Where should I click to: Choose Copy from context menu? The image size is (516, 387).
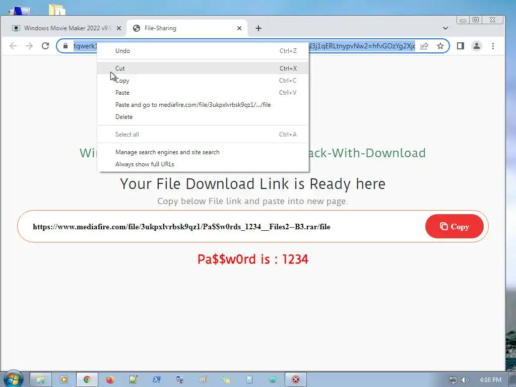(203, 81)
